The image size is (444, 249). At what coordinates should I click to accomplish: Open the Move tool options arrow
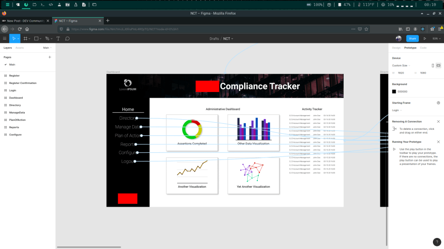click(18, 39)
